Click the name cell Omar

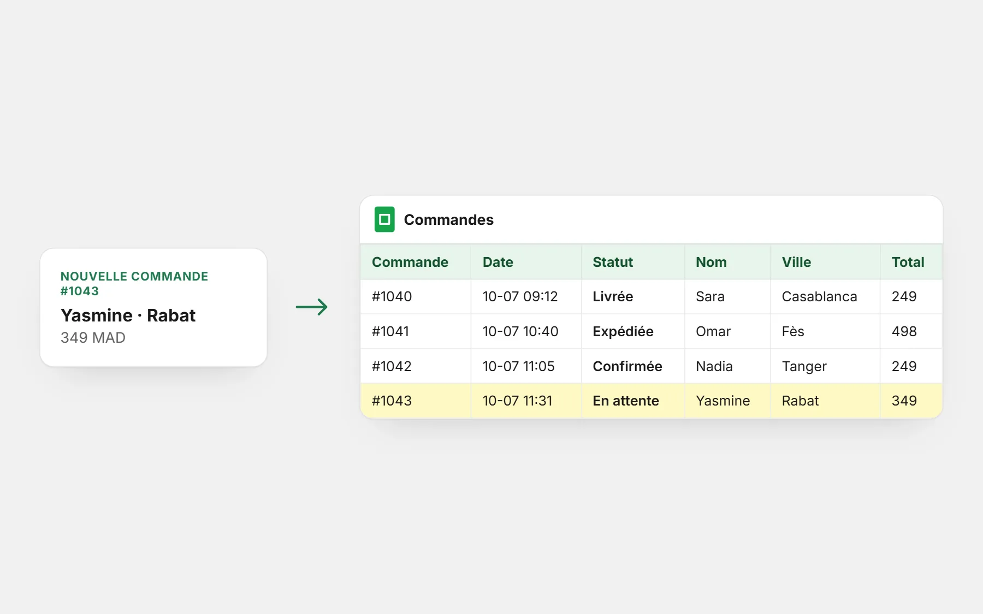point(727,331)
